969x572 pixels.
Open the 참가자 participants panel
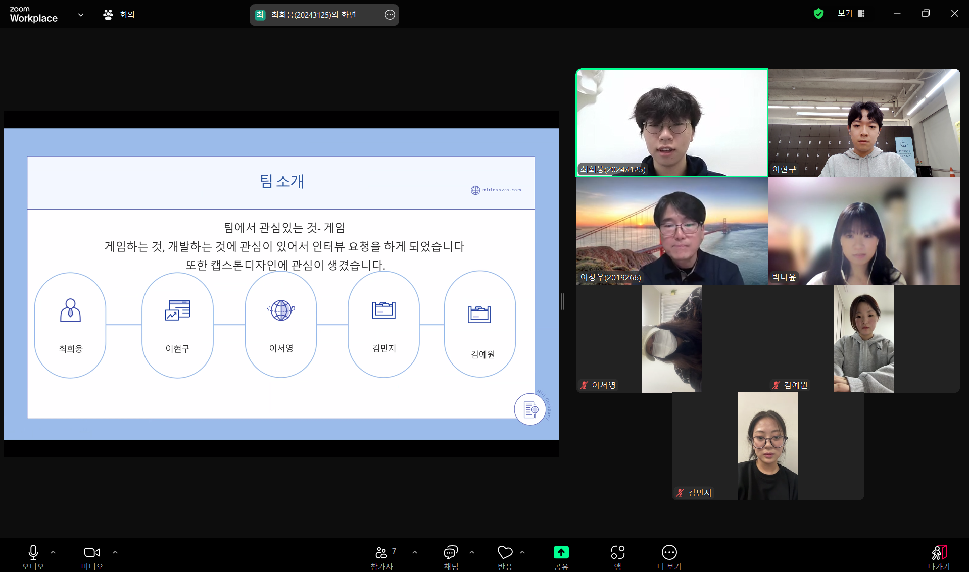[x=382, y=557]
